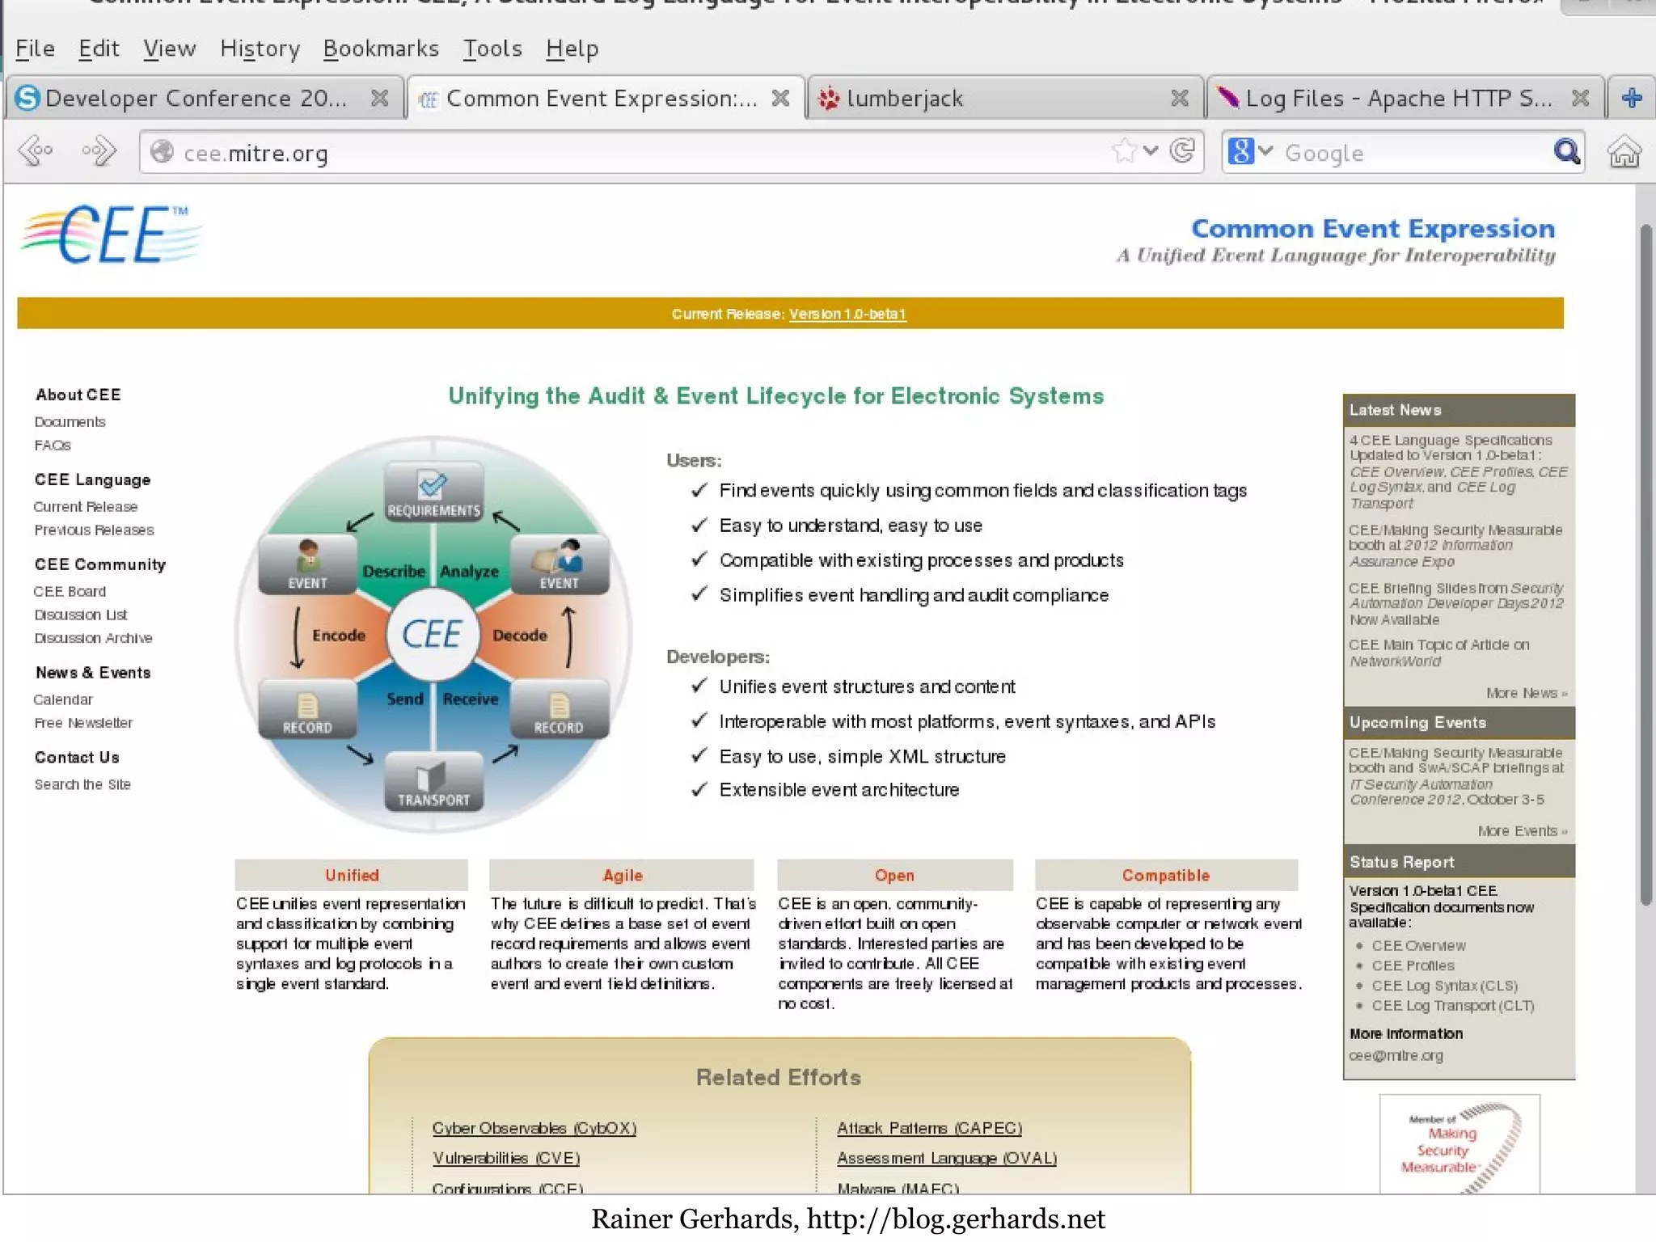Follow the Cyber Observables (CybOX) link
1656x1242 pixels.
pos(534,1128)
